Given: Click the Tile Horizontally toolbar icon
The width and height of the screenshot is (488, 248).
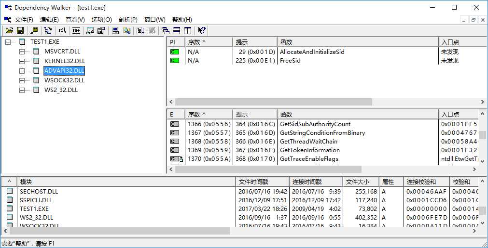Looking at the screenshot, I should pos(177,30).
